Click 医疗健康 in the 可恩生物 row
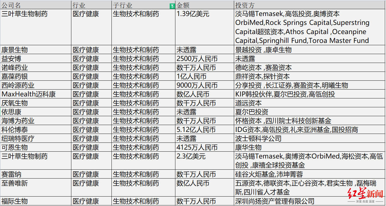This screenshot has width=386, height=206. pyautogui.click(x=91, y=147)
